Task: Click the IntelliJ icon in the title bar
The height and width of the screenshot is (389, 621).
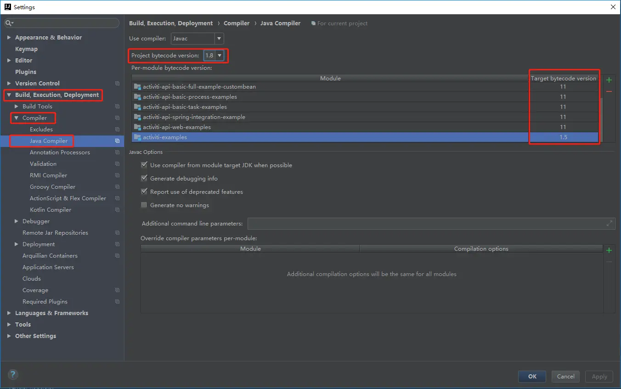Action: point(7,7)
